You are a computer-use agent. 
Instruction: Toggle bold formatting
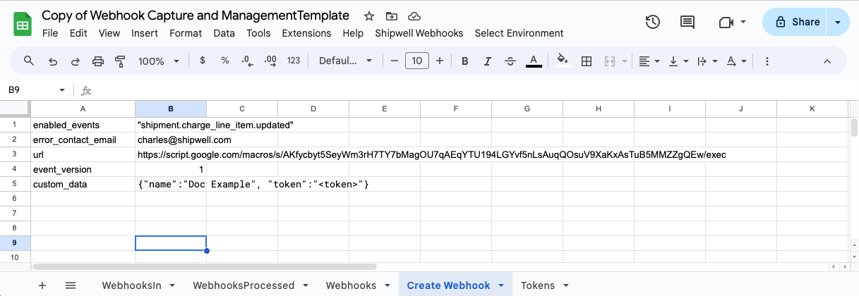tap(465, 61)
